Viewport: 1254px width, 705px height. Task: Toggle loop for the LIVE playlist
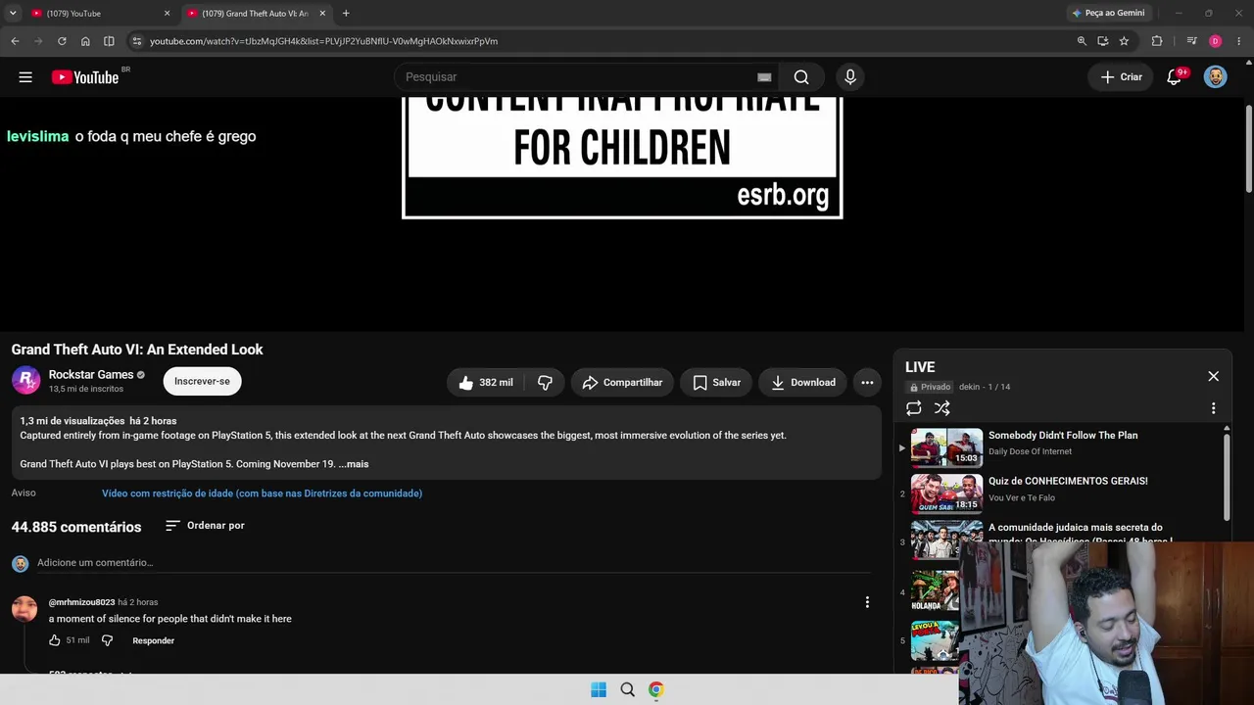click(x=913, y=408)
